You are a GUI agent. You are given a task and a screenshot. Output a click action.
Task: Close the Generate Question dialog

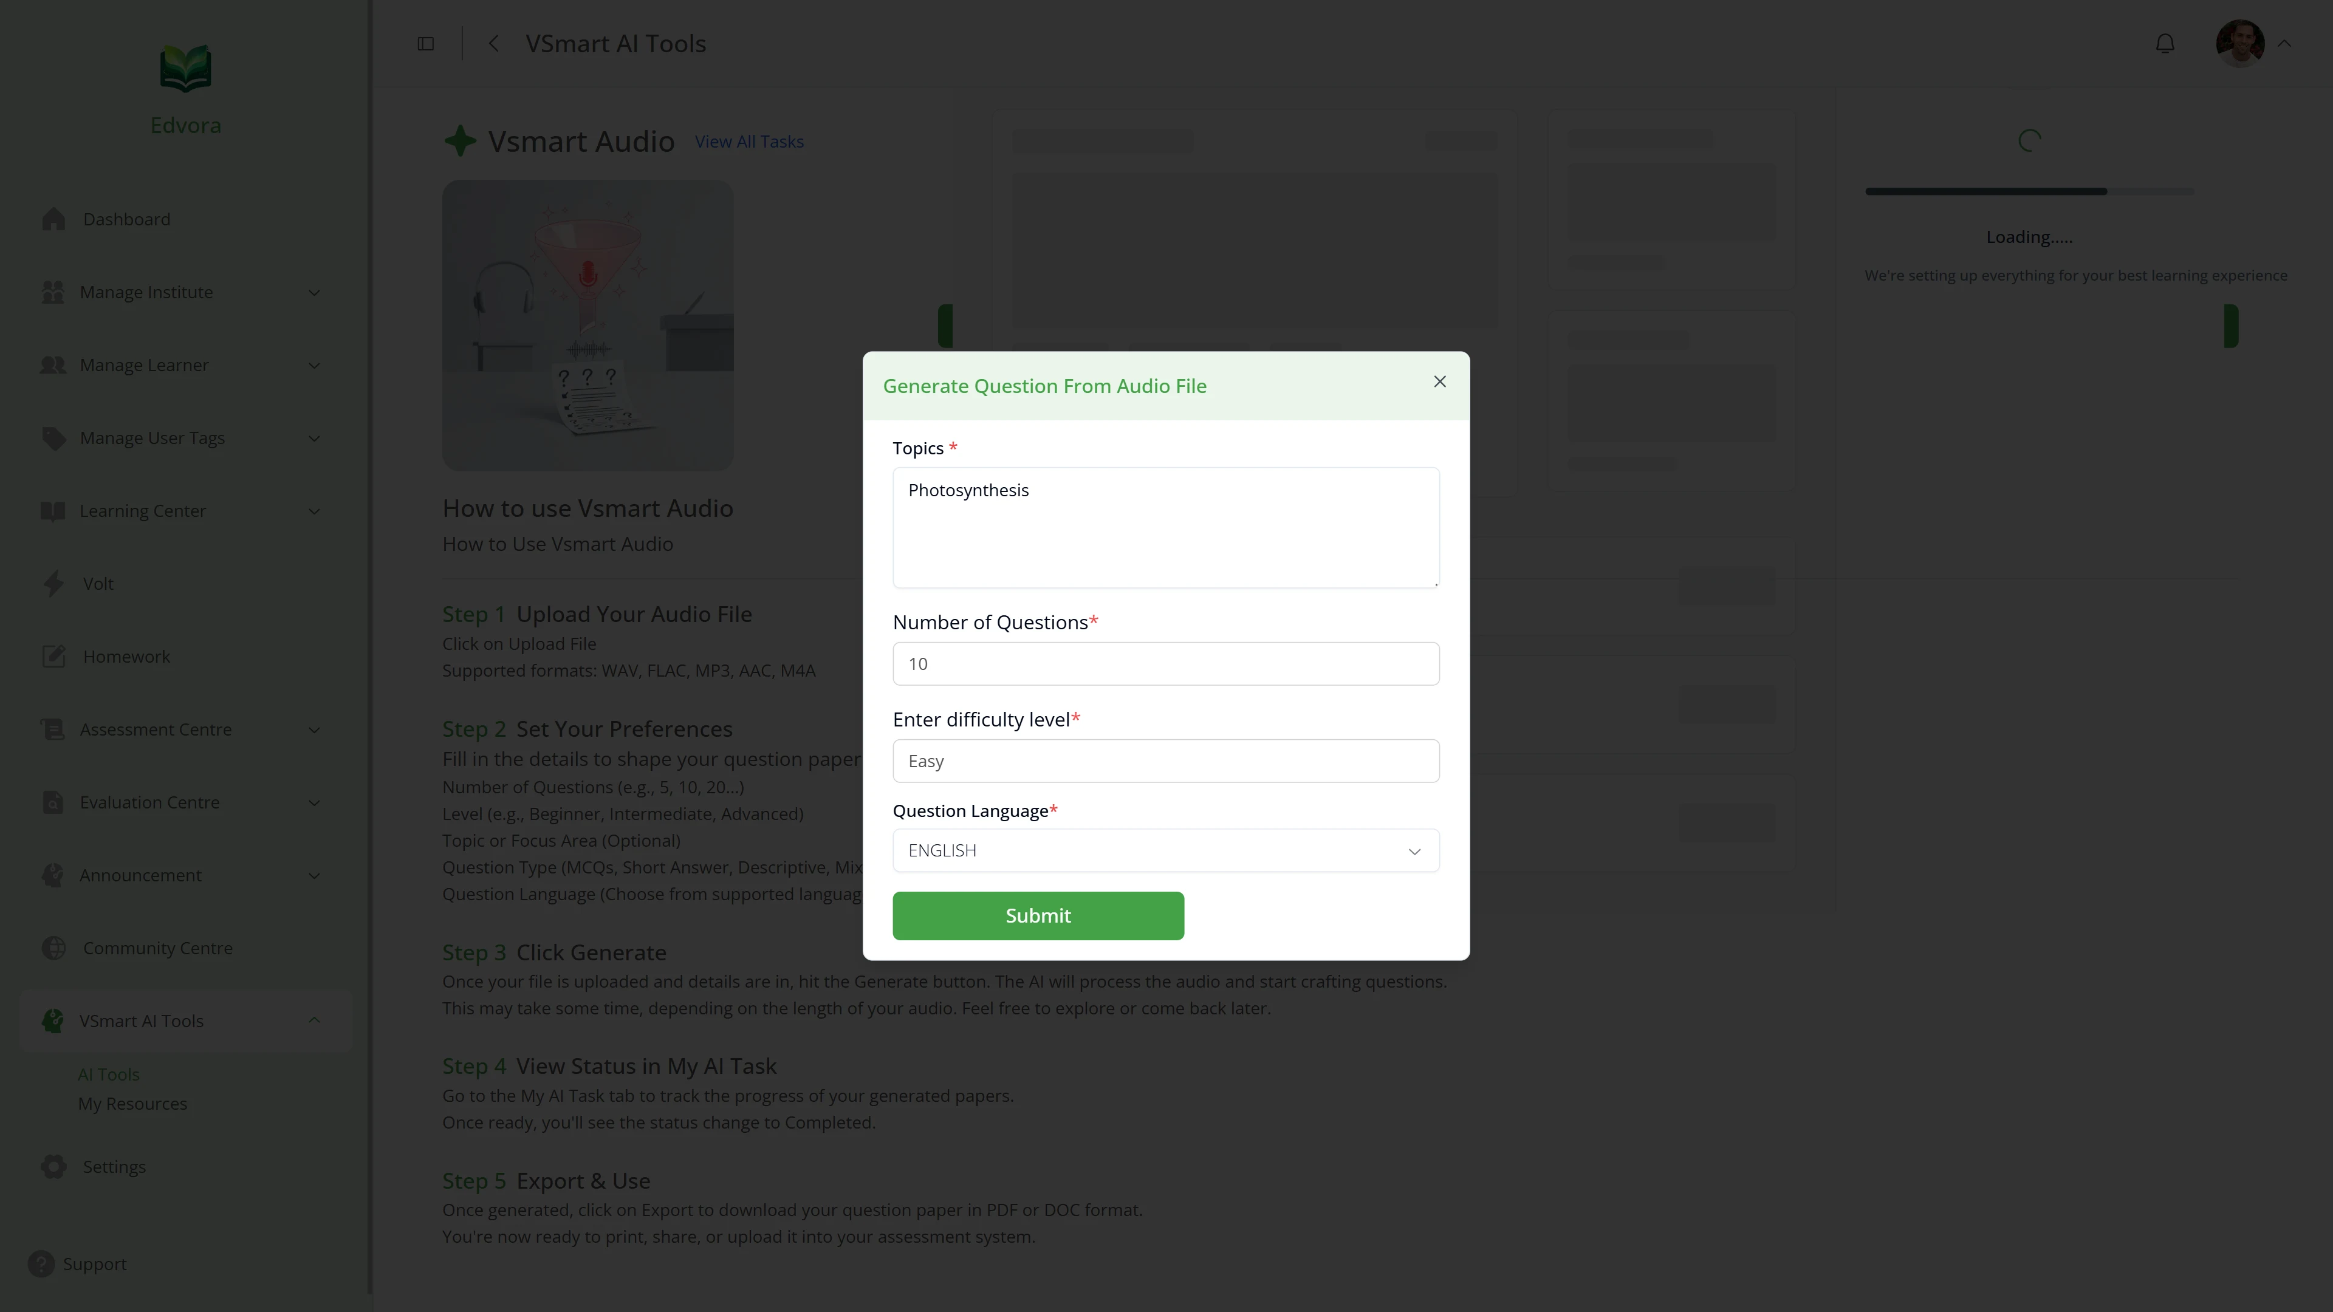tap(1439, 382)
